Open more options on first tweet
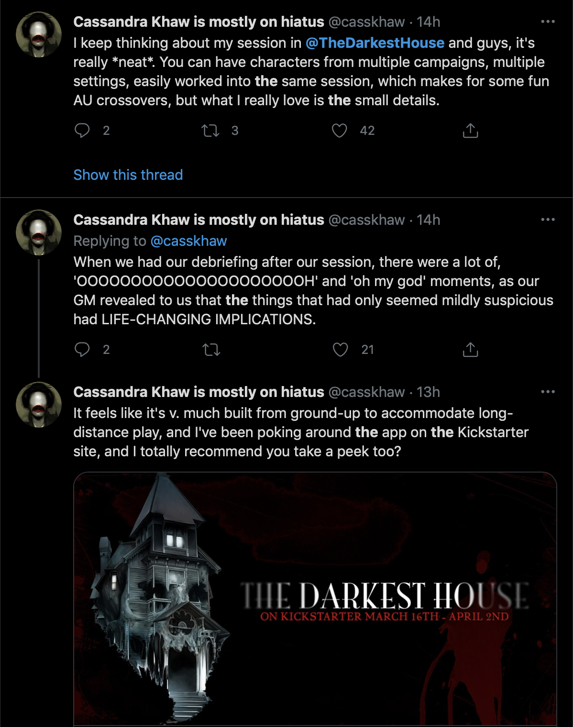The image size is (573, 727). click(x=548, y=22)
